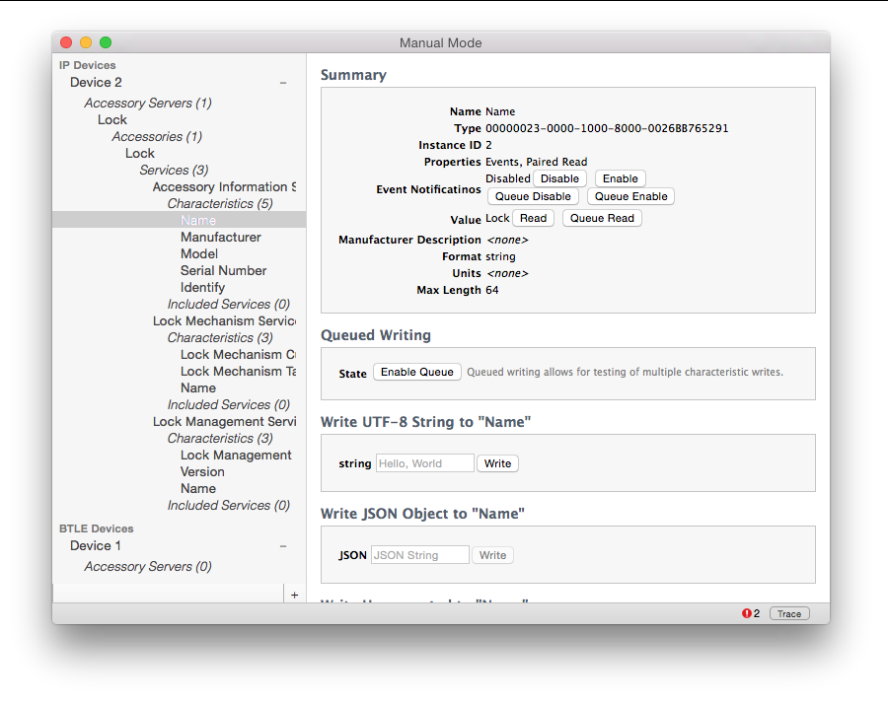Select Name under Lock Mechanism Service
888x703 pixels.
[x=198, y=387]
